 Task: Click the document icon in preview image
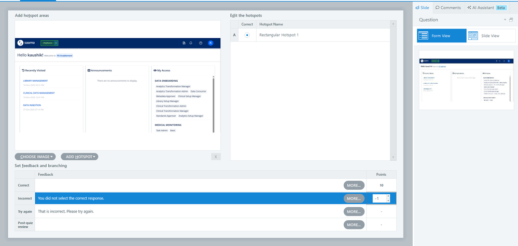click(x=184, y=43)
